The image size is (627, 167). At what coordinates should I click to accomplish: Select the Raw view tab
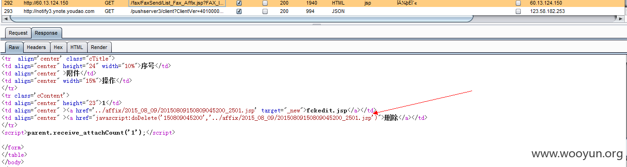14,47
